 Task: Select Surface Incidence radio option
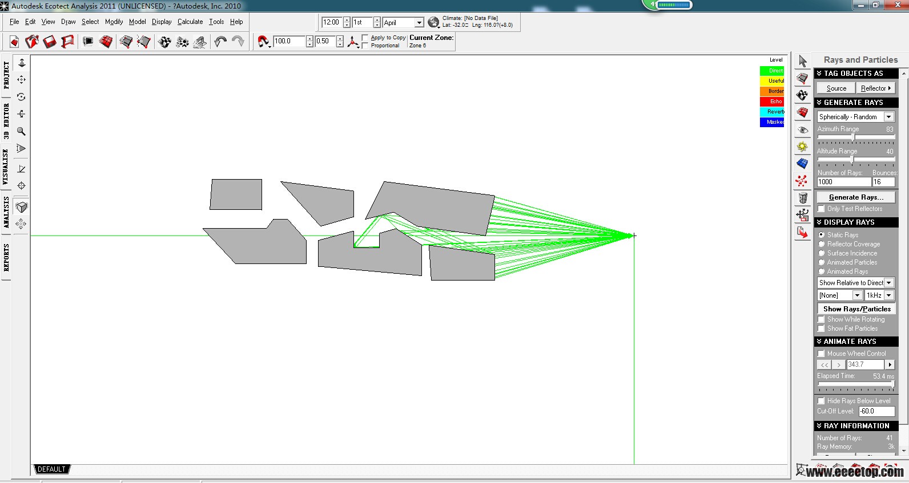pyautogui.click(x=821, y=253)
